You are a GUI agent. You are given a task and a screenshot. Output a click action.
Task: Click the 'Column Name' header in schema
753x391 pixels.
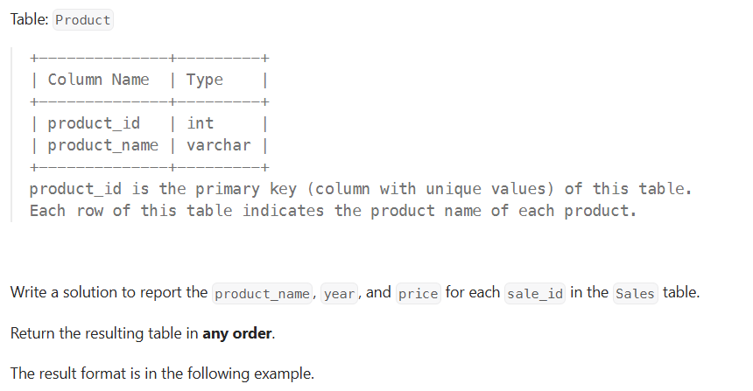98,80
